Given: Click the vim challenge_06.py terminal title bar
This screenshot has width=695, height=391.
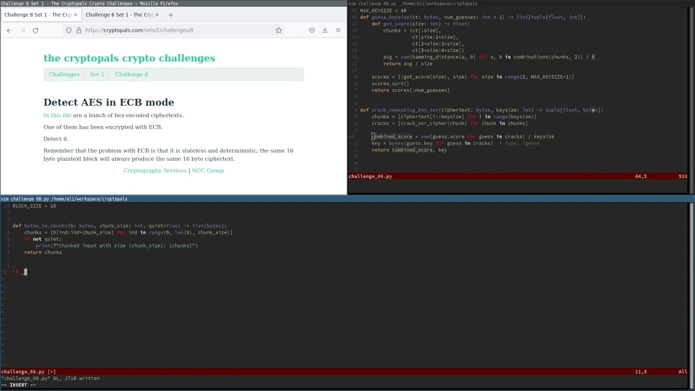Looking at the screenshot, I should [521, 3].
